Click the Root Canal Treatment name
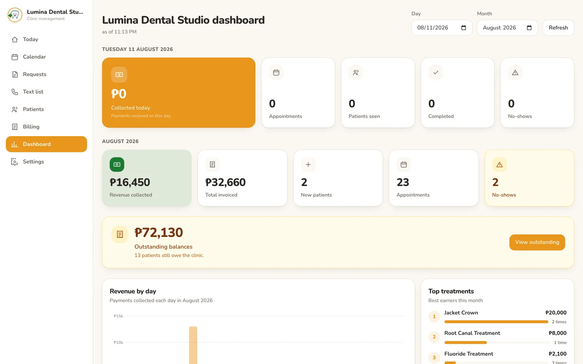 click(472, 333)
